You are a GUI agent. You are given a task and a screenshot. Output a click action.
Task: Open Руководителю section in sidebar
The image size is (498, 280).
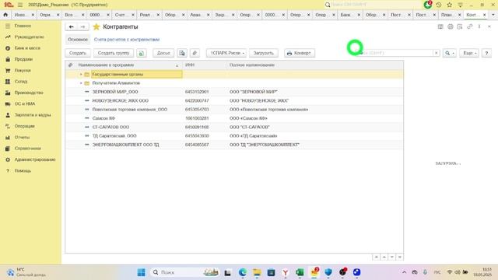coord(30,37)
